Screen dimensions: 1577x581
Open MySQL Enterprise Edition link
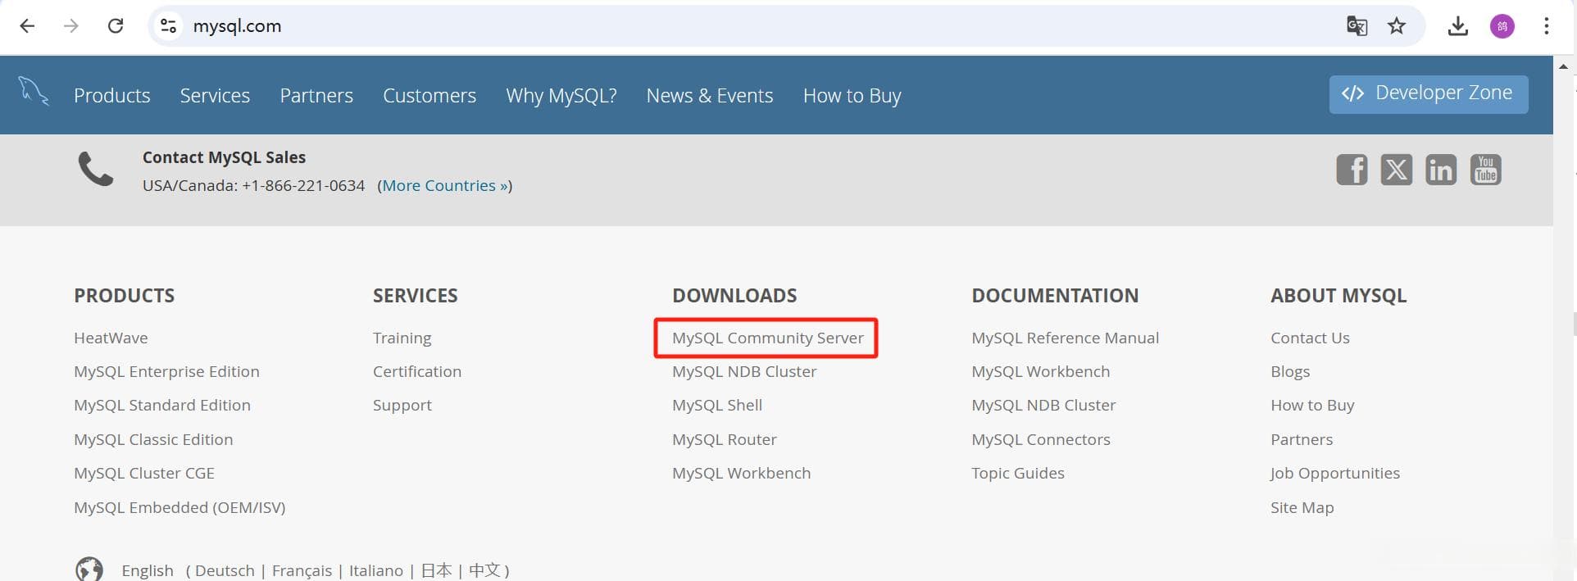click(166, 371)
